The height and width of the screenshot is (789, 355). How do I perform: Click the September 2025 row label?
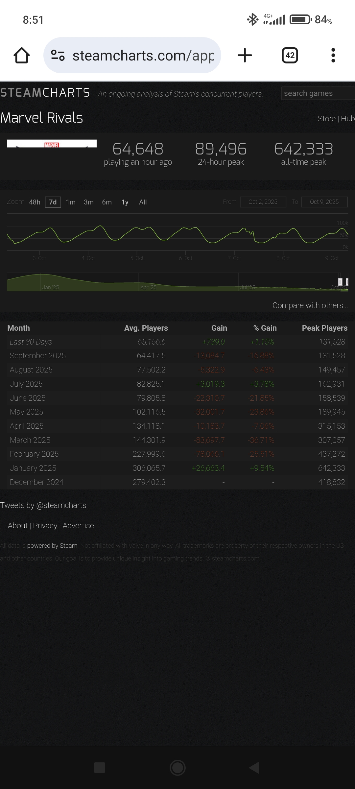[x=37, y=356]
